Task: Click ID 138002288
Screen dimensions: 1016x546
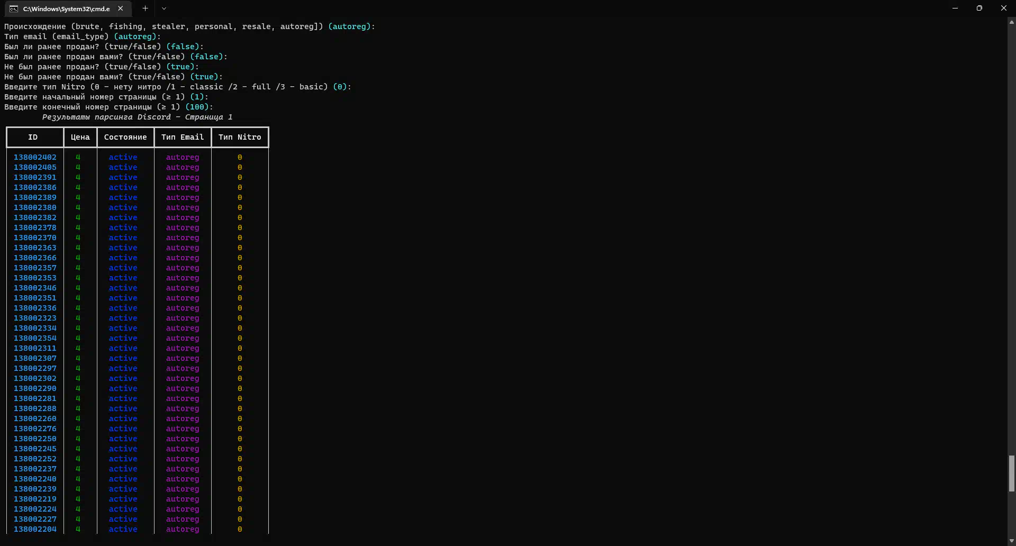Action: (35, 408)
